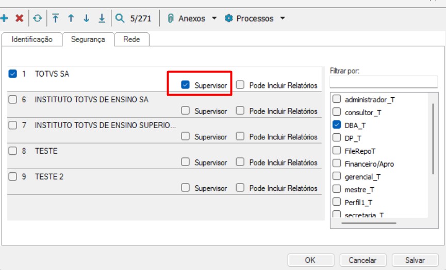Click the red X delete-record icon
The width and height of the screenshot is (446, 270).
pos(20,19)
